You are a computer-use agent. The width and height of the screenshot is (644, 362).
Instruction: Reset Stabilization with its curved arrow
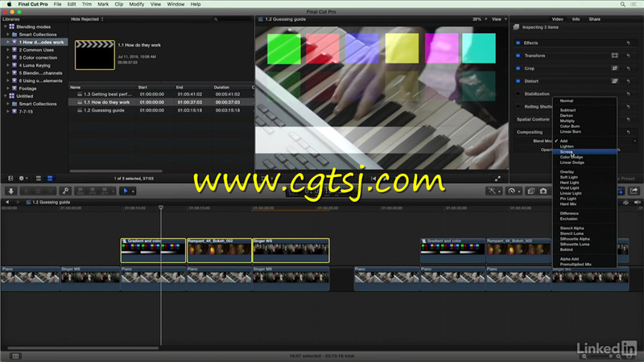coord(628,93)
